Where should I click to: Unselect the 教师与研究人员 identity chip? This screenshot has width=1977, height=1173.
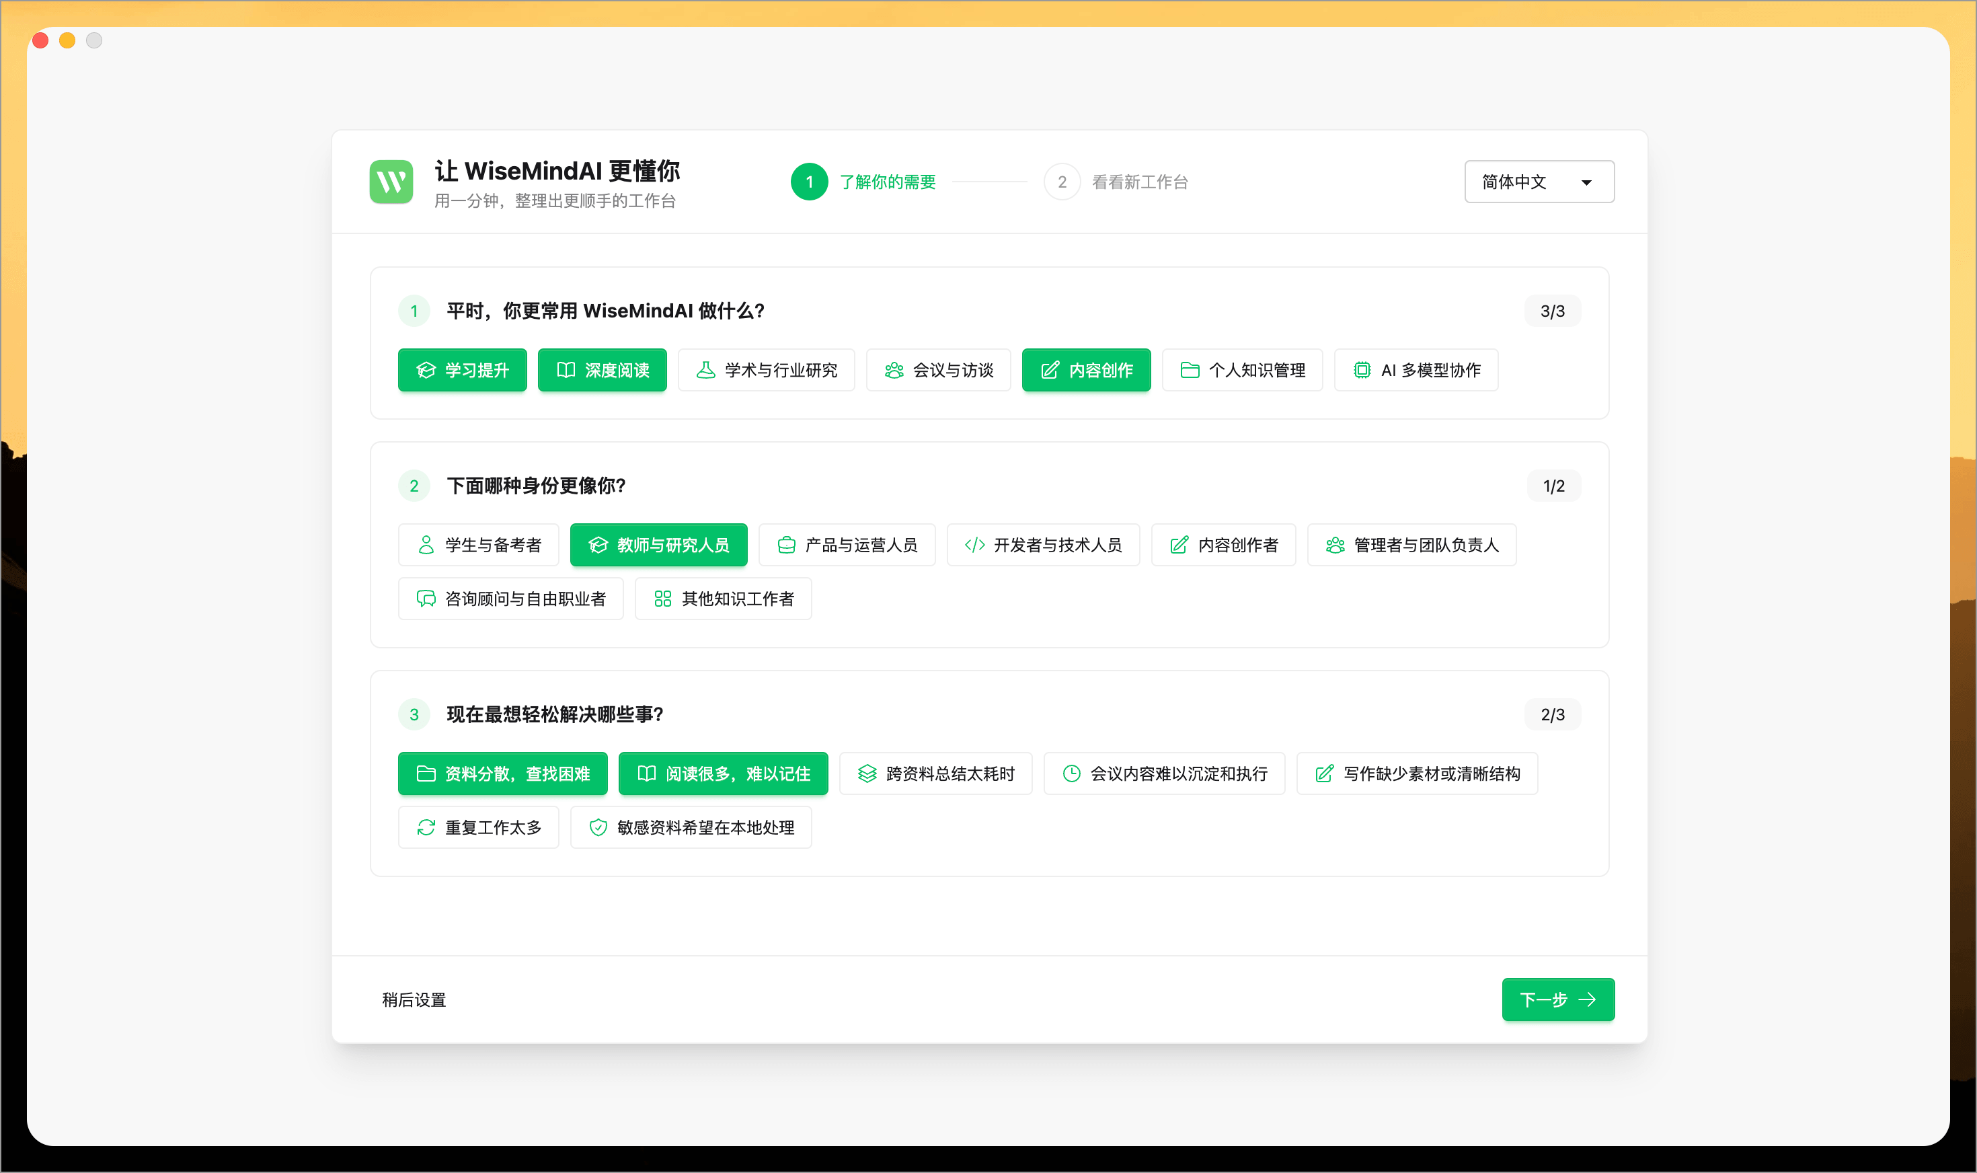pos(659,545)
